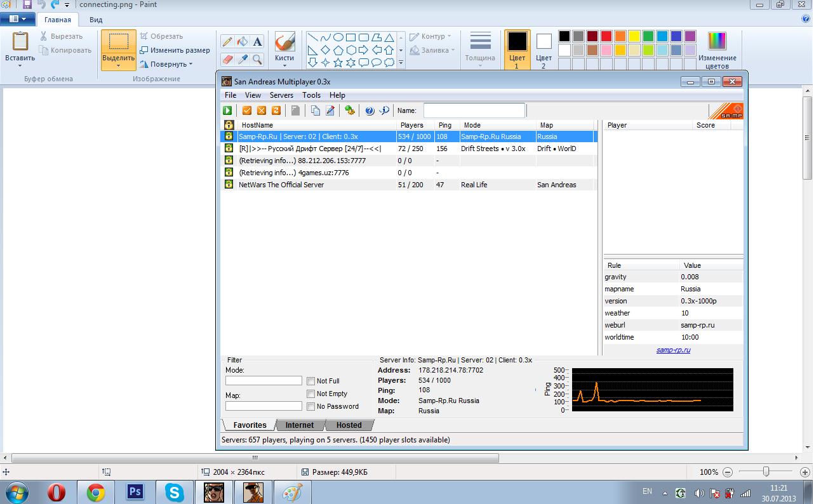Switch to the Internet tab in SA-MP
814x504 pixels.
pyautogui.click(x=300, y=425)
